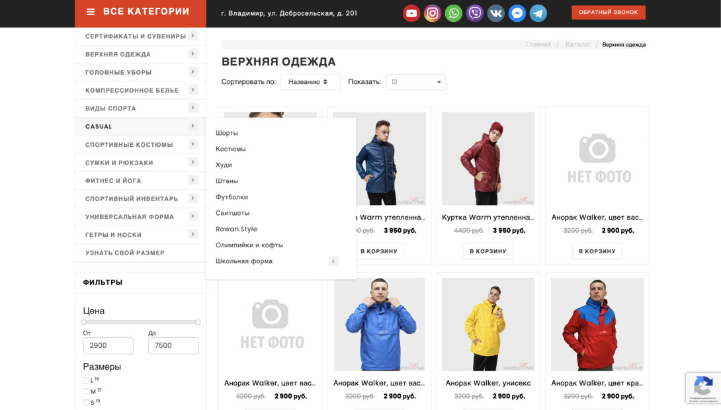721x410 pixels.
Task: Open the red-blue anorak product photo
Action: click(x=597, y=324)
